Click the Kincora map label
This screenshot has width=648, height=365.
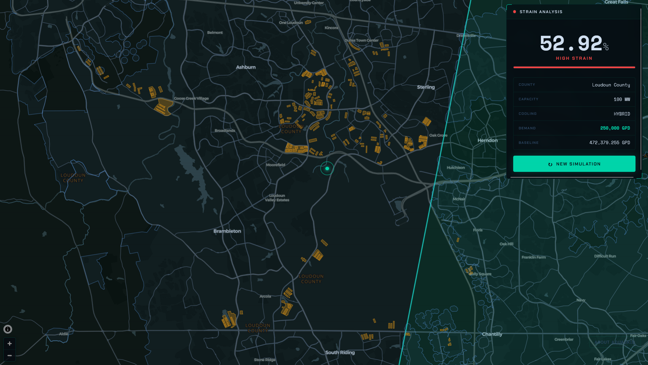coord(331,28)
